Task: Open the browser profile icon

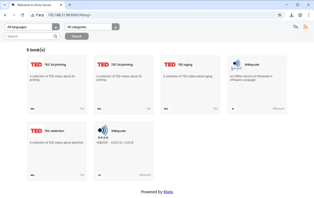Action: pos(300,15)
